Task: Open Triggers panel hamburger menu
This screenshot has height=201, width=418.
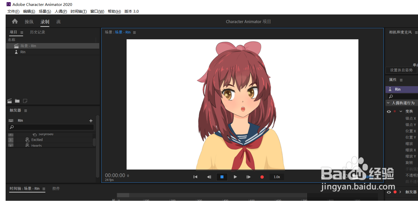Action: 26,111
